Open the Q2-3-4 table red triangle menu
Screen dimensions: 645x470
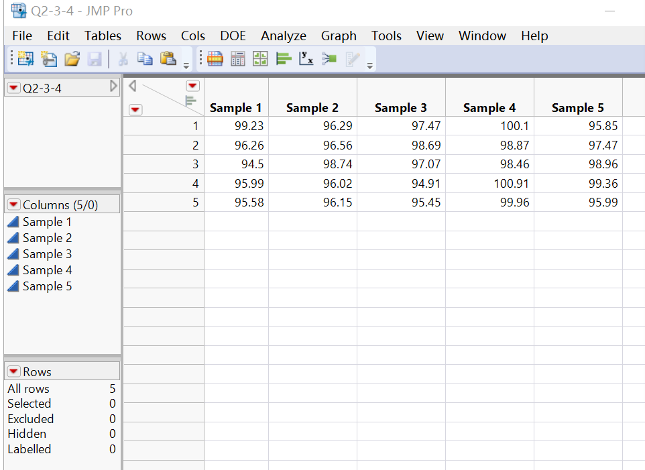(13, 87)
